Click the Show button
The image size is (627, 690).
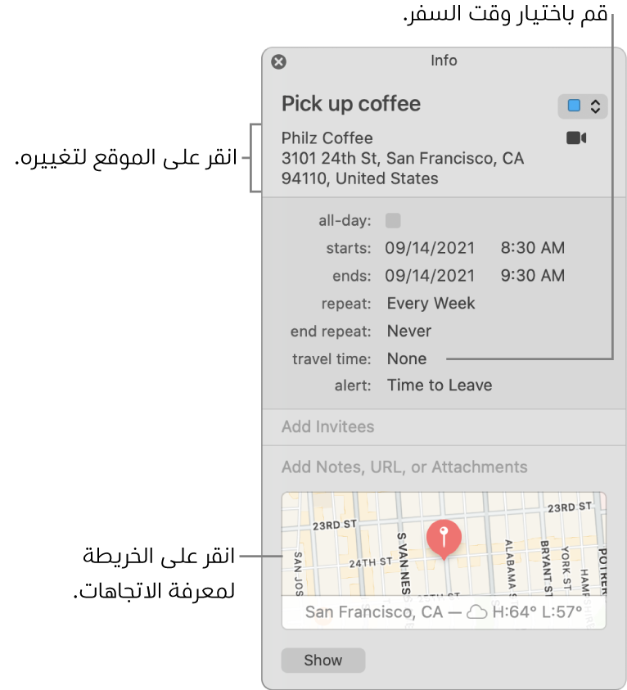[x=323, y=660]
